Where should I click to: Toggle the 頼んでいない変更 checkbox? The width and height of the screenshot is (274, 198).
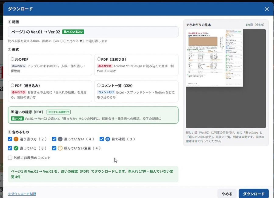tap(54, 148)
